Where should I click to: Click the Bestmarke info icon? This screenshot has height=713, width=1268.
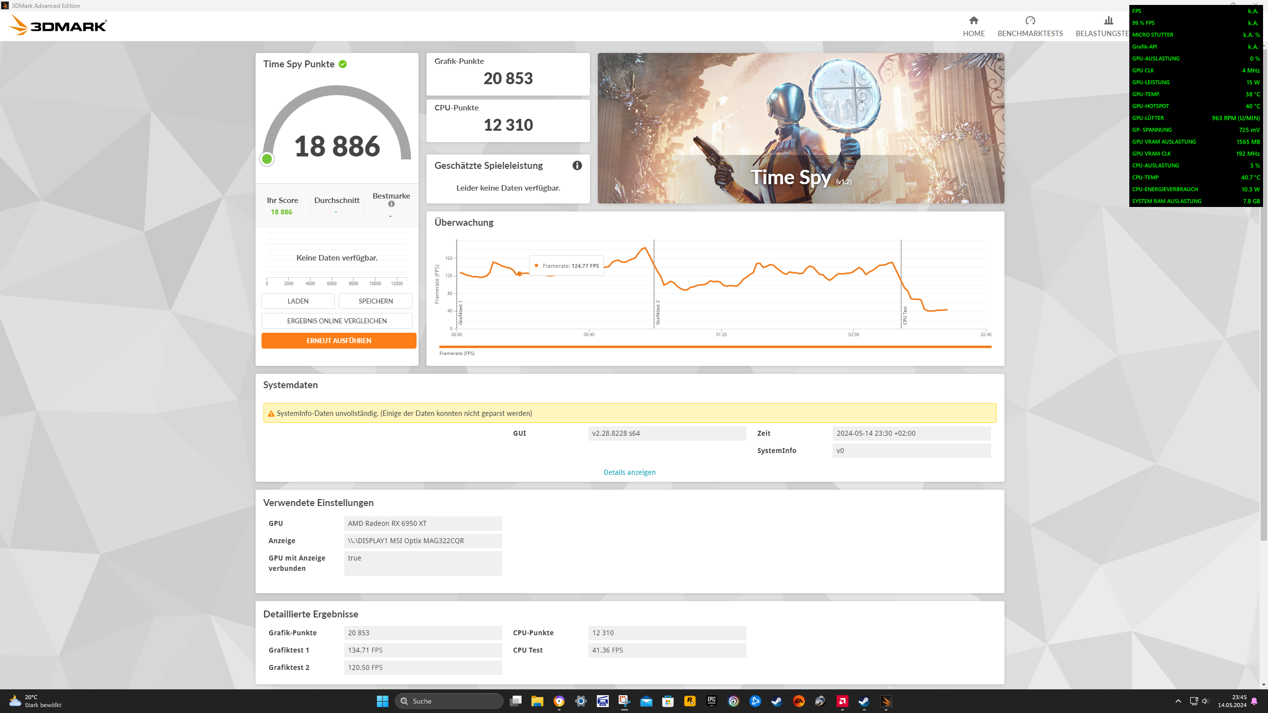(x=391, y=204)
